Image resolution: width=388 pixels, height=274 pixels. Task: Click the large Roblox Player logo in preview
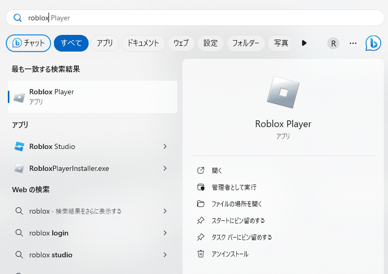[283, 92]
